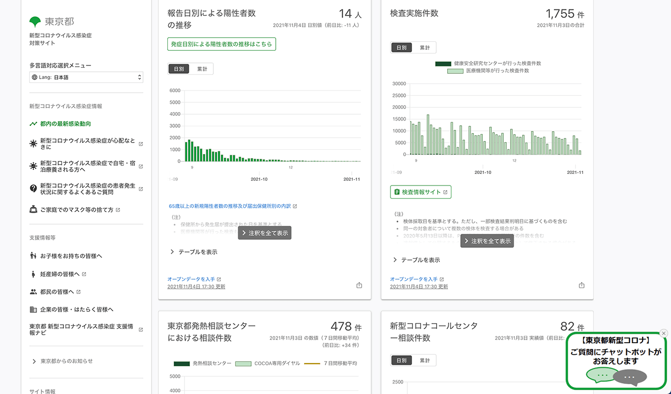The image size is (671, 394).
Task: Click the question mark icon beside よくあるご質問
Action: click(34, 189)
